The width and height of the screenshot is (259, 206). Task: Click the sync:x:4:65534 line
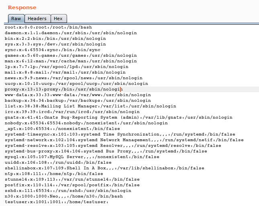click(53, 50)
